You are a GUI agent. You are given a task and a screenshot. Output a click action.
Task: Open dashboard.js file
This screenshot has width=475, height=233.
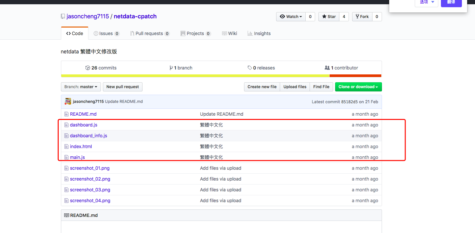pos(84,125)
